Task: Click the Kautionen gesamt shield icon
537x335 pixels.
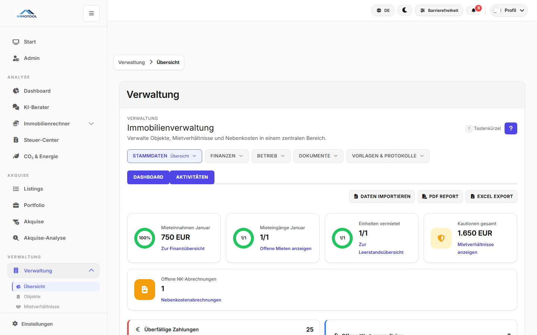Action: click(x=441, y=238)
